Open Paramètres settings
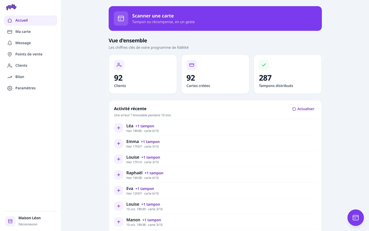Screen dimensions: 369x231 tap(31, 88)
